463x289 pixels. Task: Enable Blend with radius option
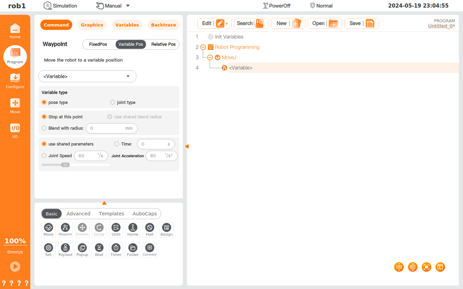click(44, 128)
